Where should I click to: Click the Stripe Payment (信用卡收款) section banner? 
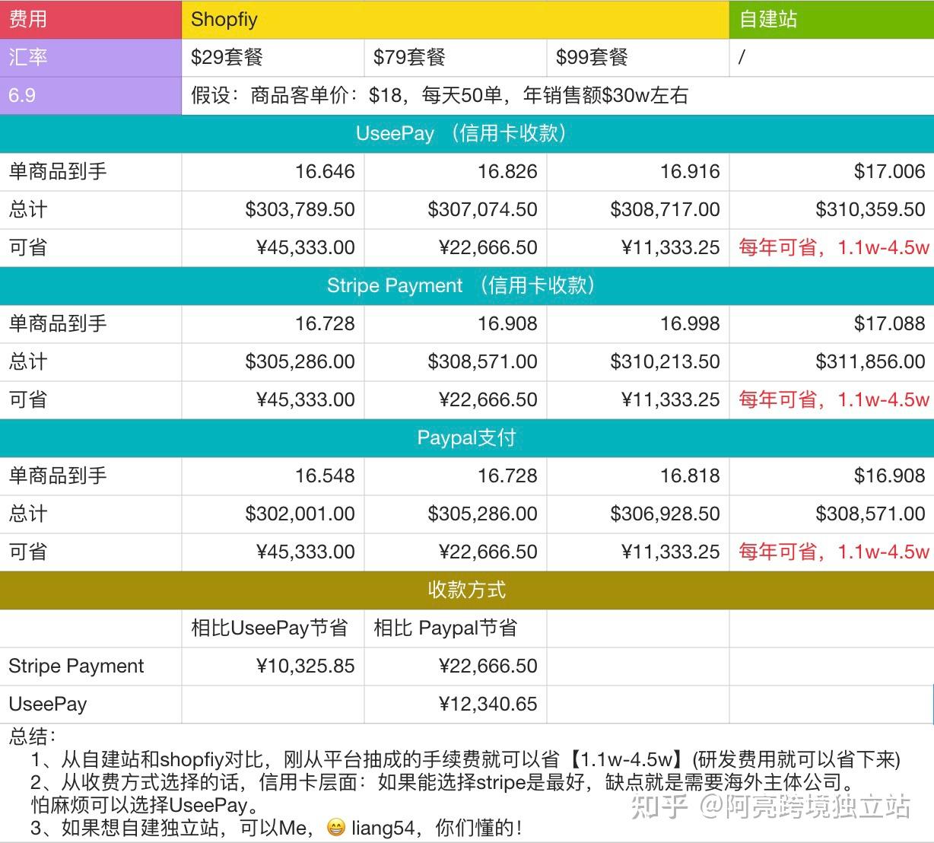coord(467,285)
